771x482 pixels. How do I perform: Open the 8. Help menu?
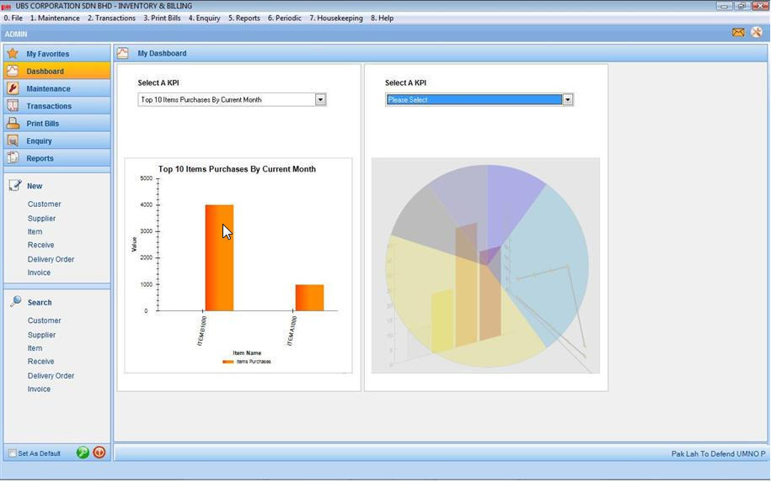click(x=382, y=19)
